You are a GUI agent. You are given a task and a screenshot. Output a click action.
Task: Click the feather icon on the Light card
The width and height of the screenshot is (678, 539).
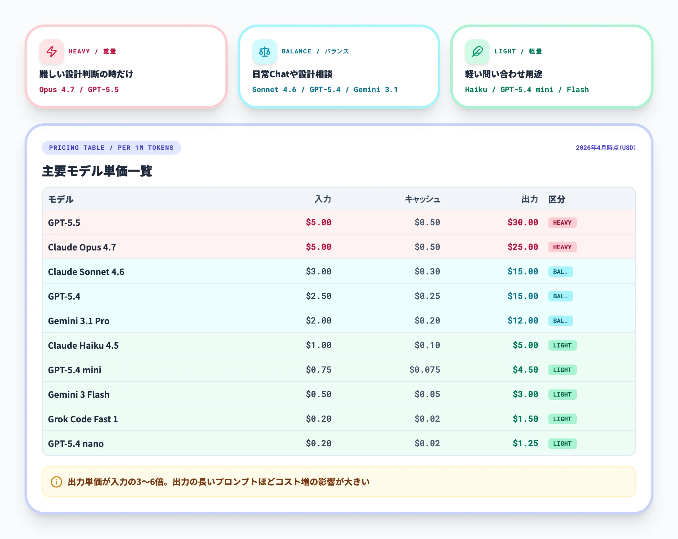(477, 52)
